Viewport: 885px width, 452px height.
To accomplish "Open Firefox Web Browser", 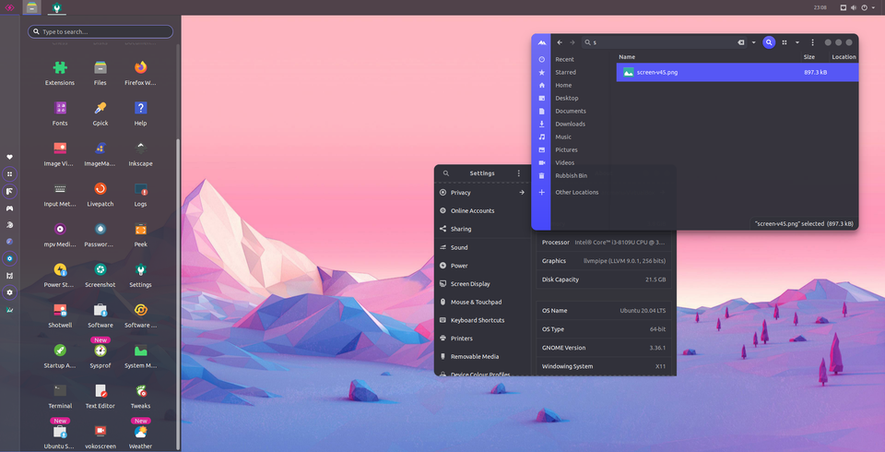I will click(x=140, y=74).
